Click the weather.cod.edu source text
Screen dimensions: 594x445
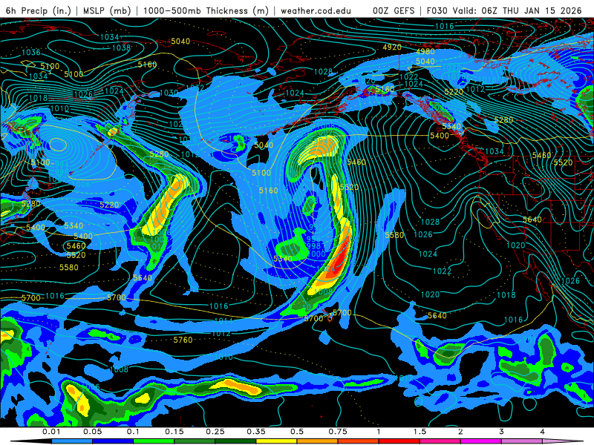point(316,10)
